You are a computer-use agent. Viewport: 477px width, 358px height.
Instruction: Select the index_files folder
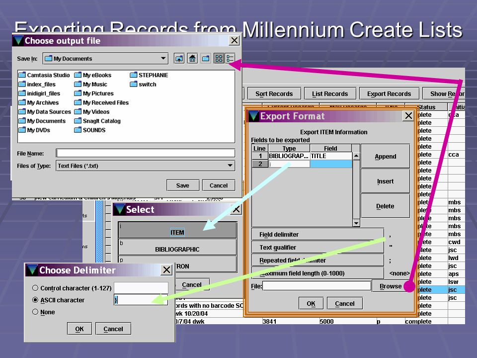37,85
